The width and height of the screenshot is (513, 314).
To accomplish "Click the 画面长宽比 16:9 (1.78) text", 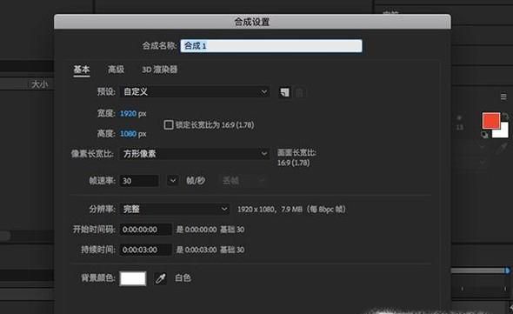I will pyautogui.click(x=296, y=157).
